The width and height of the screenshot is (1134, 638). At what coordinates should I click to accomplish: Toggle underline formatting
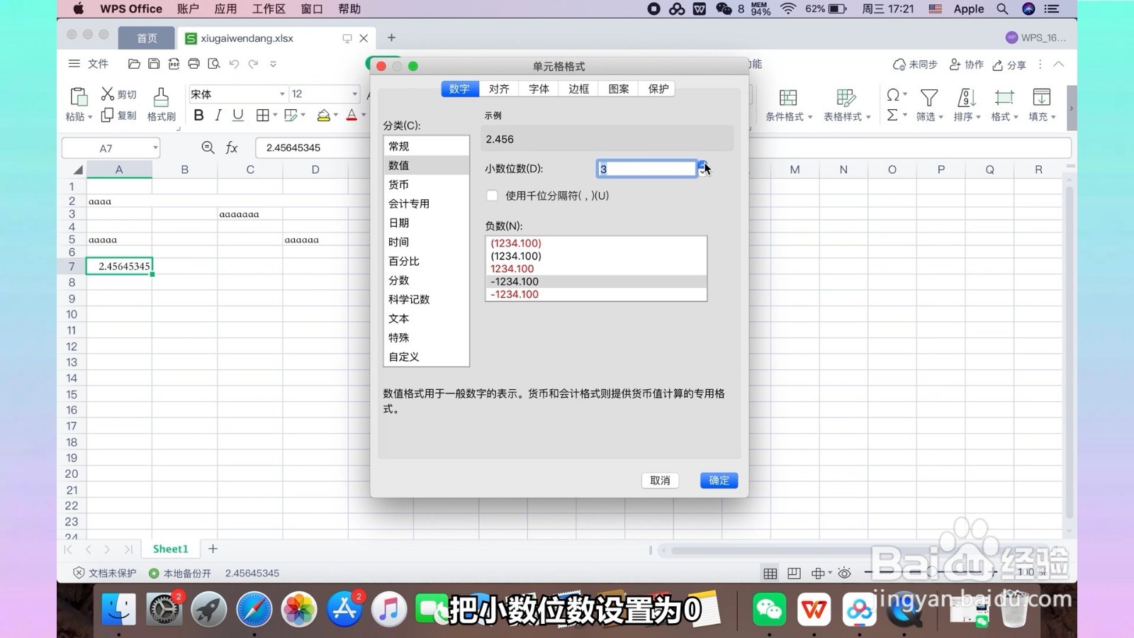coord(238,115)
